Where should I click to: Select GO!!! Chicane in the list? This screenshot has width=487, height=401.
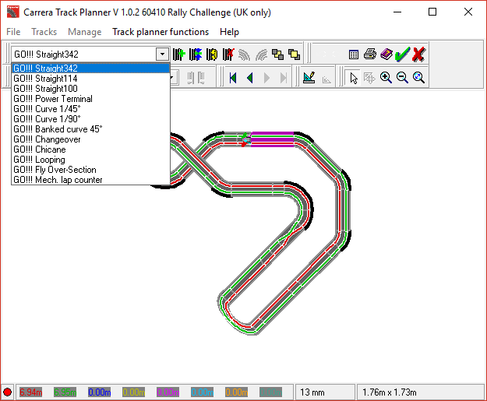coord(90,149)
